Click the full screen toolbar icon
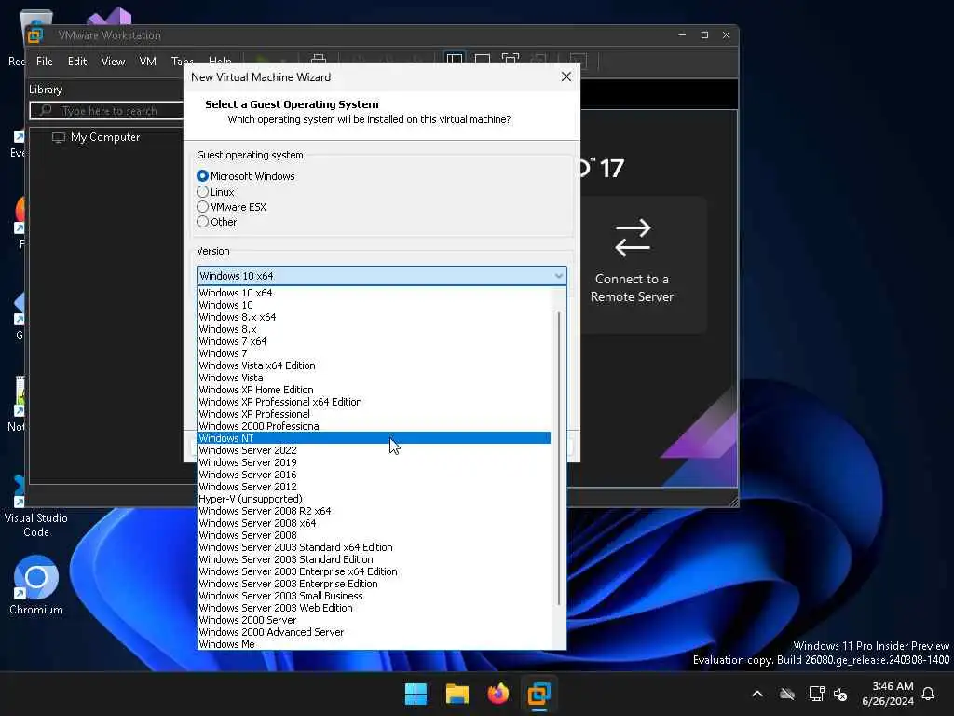The height and width of the screenshot is (716, 954). pyautogui.click(x=511, y=60)
